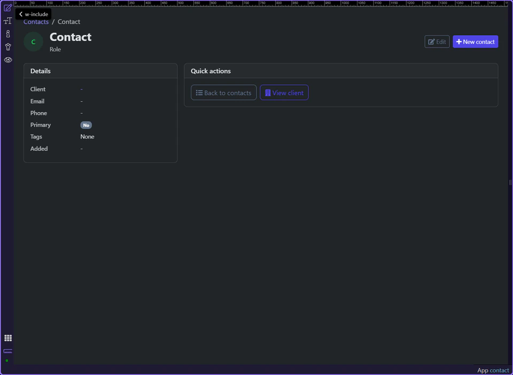Image resolution: width=513 pixels, height=375 pixels.
Task: Select the Design edit tool in sidebar
Action: coord(7,7)
